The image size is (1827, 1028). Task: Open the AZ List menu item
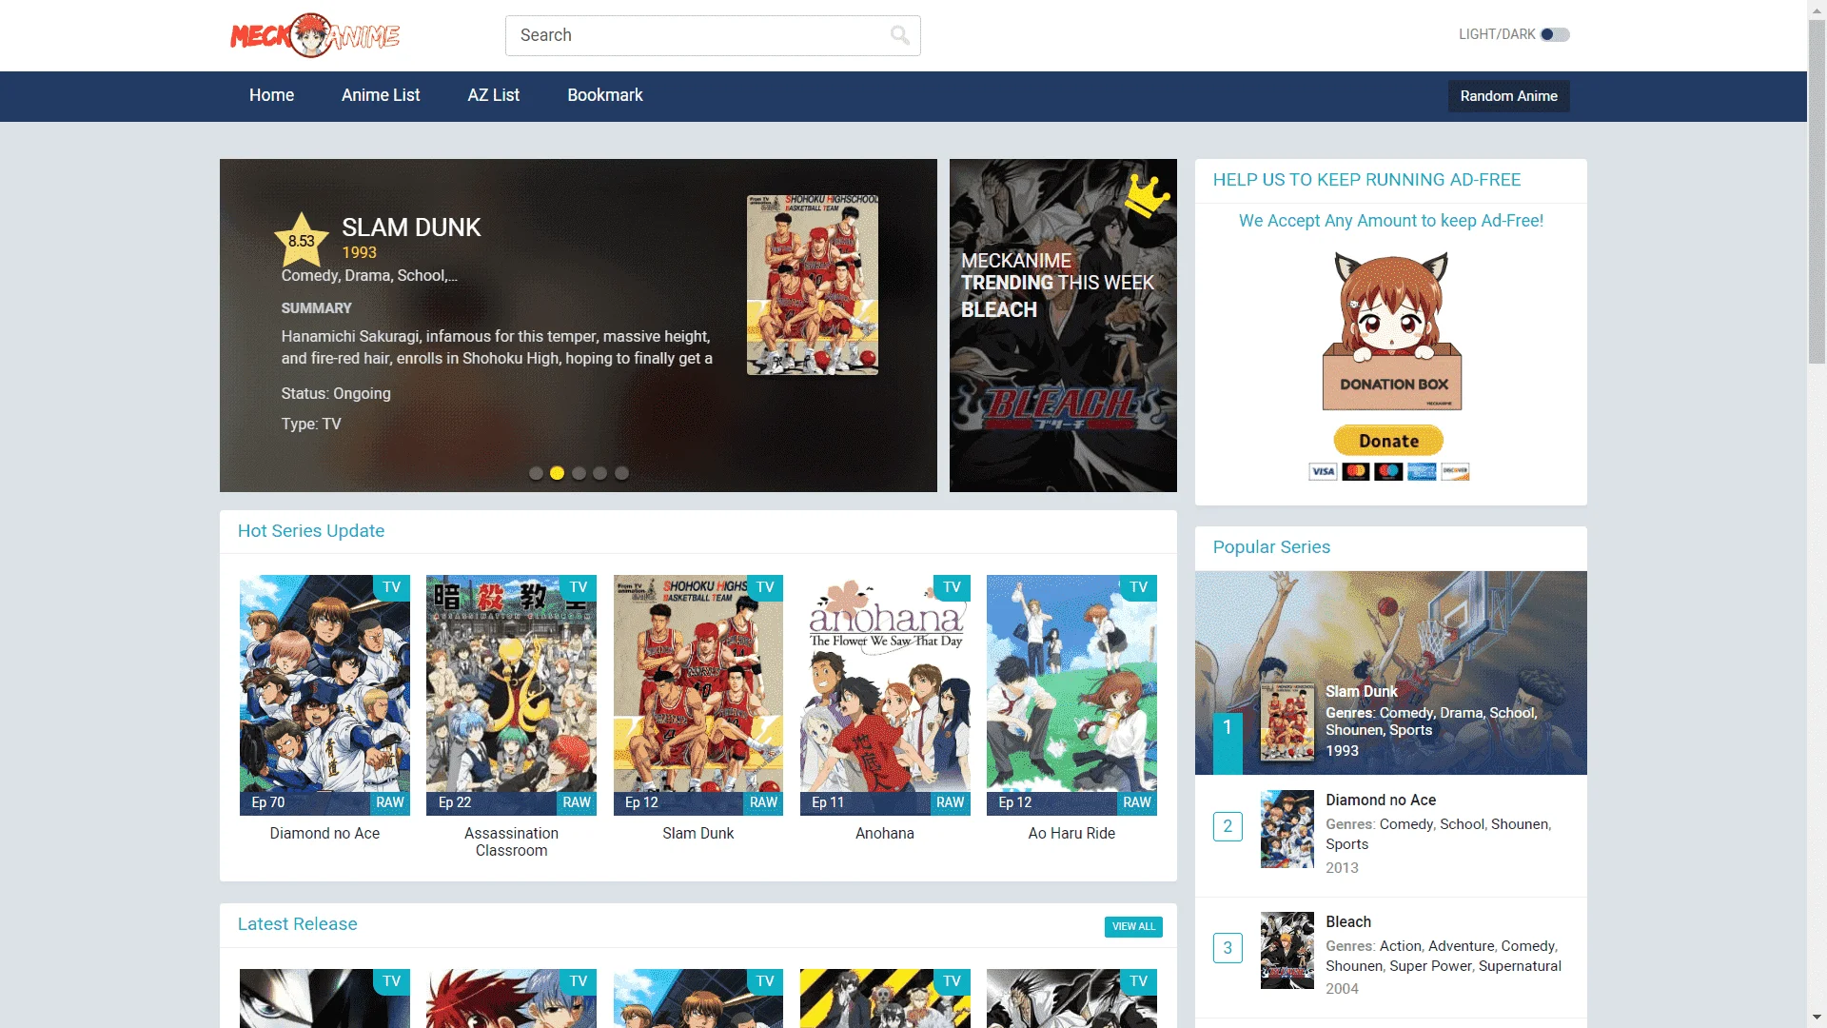click(493, 95)
